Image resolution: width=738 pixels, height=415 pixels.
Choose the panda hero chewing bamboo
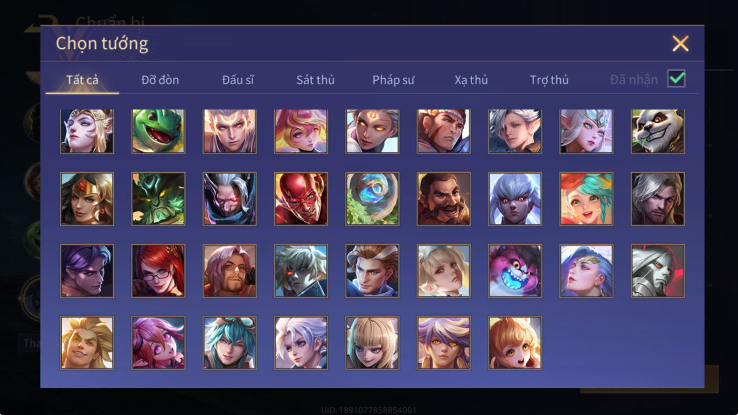[x=657, y=131]
